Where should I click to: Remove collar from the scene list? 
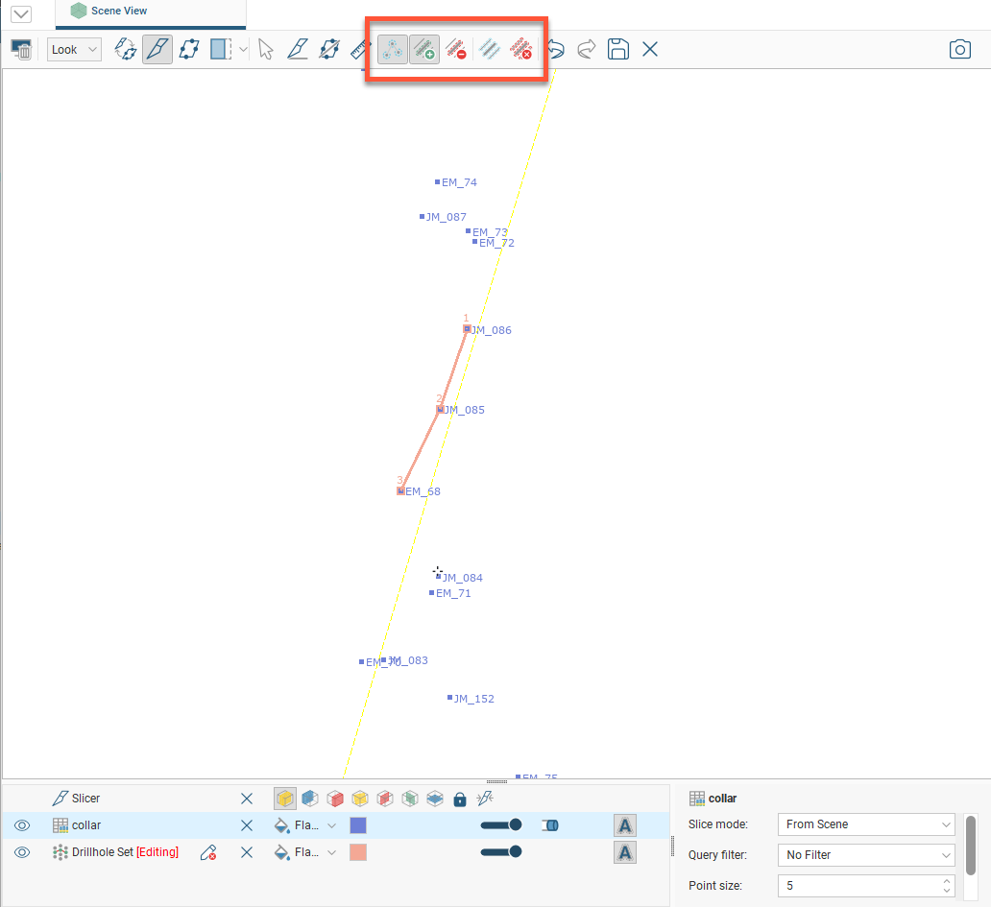pyautogui.click(x=247, y=825)
